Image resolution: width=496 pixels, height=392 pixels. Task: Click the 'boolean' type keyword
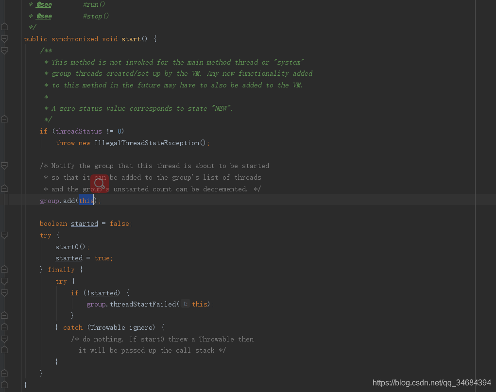pos(53,223)
